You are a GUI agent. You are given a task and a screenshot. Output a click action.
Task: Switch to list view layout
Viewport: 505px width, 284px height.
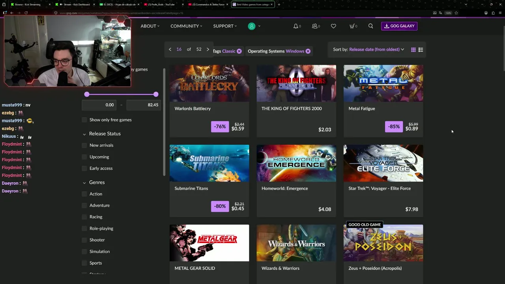point(421,50)
